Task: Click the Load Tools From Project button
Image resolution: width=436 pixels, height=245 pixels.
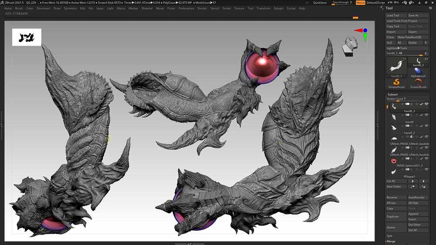Action: pyautogui.click(x=407, y=21)
